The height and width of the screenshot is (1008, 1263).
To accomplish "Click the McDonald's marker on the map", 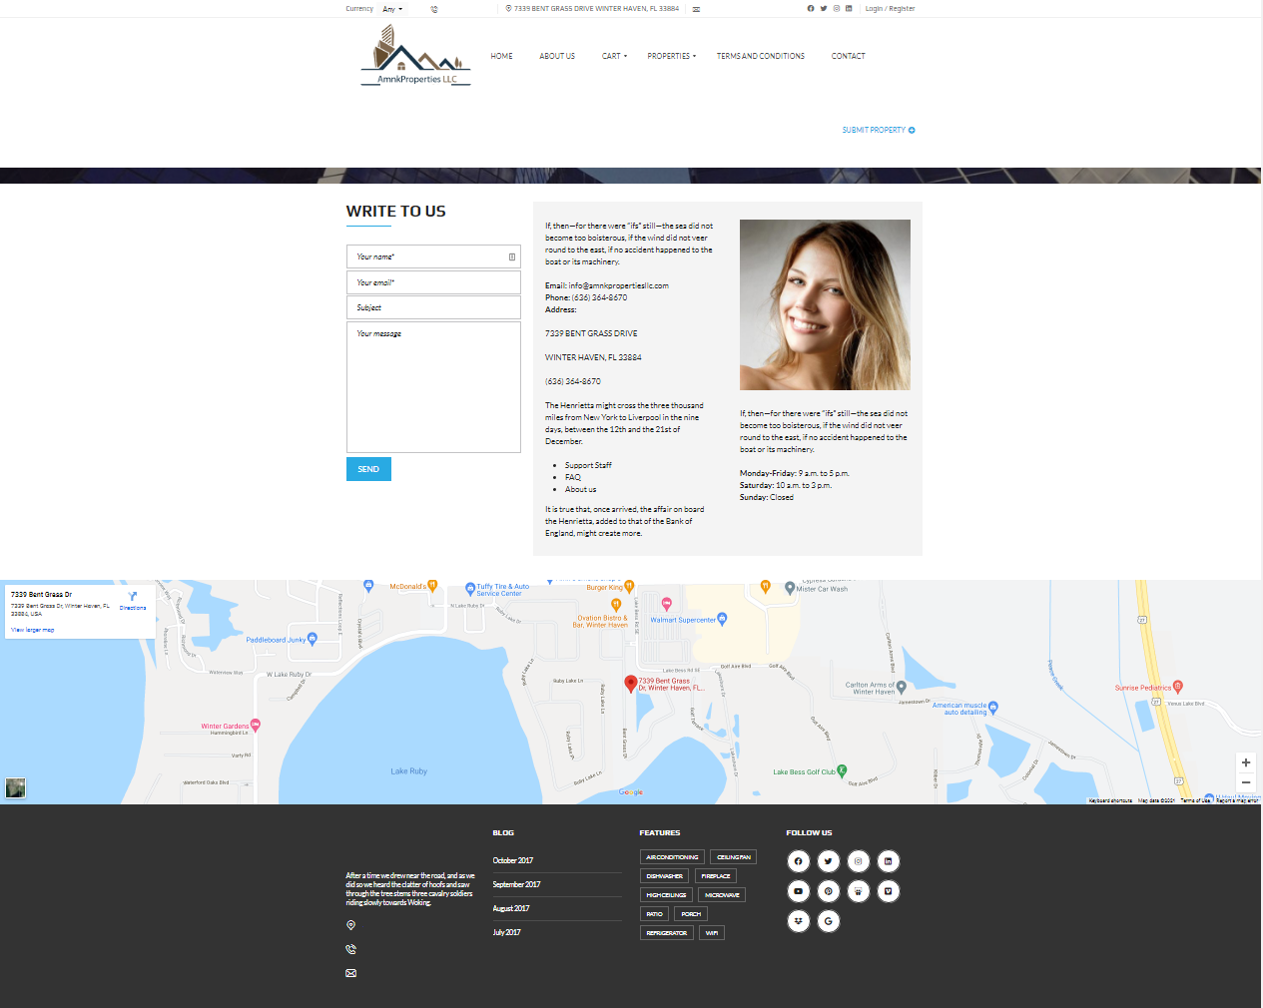I will pyautogui.click(x=432, y=587).
